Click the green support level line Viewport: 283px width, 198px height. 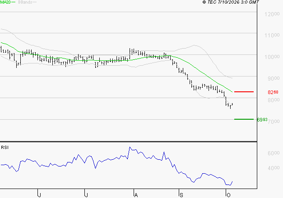(244, 119)
